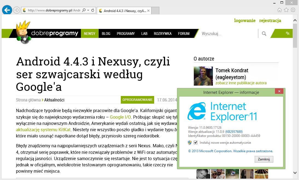The image size is (299, 180).
Task: Click the Wyszukaj search field
Action: click(229, 34)
